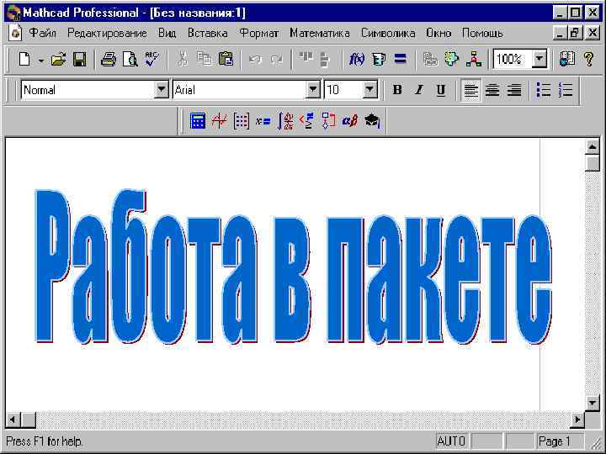This screenshot has height=454, width=606.
Task: Open Evaluation palette x= icon
Action: [x=263, y=121]
